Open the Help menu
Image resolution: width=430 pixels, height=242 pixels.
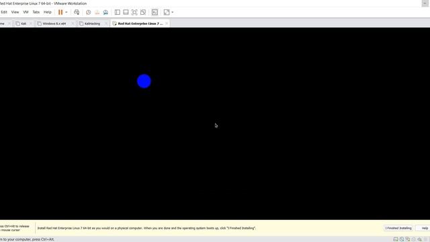48,12
